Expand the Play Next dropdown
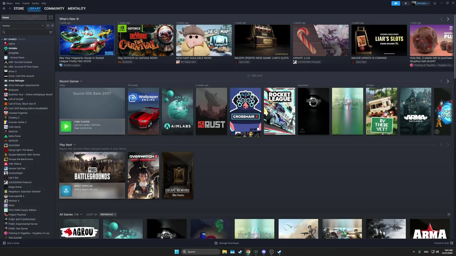 (x=67, y=145)
